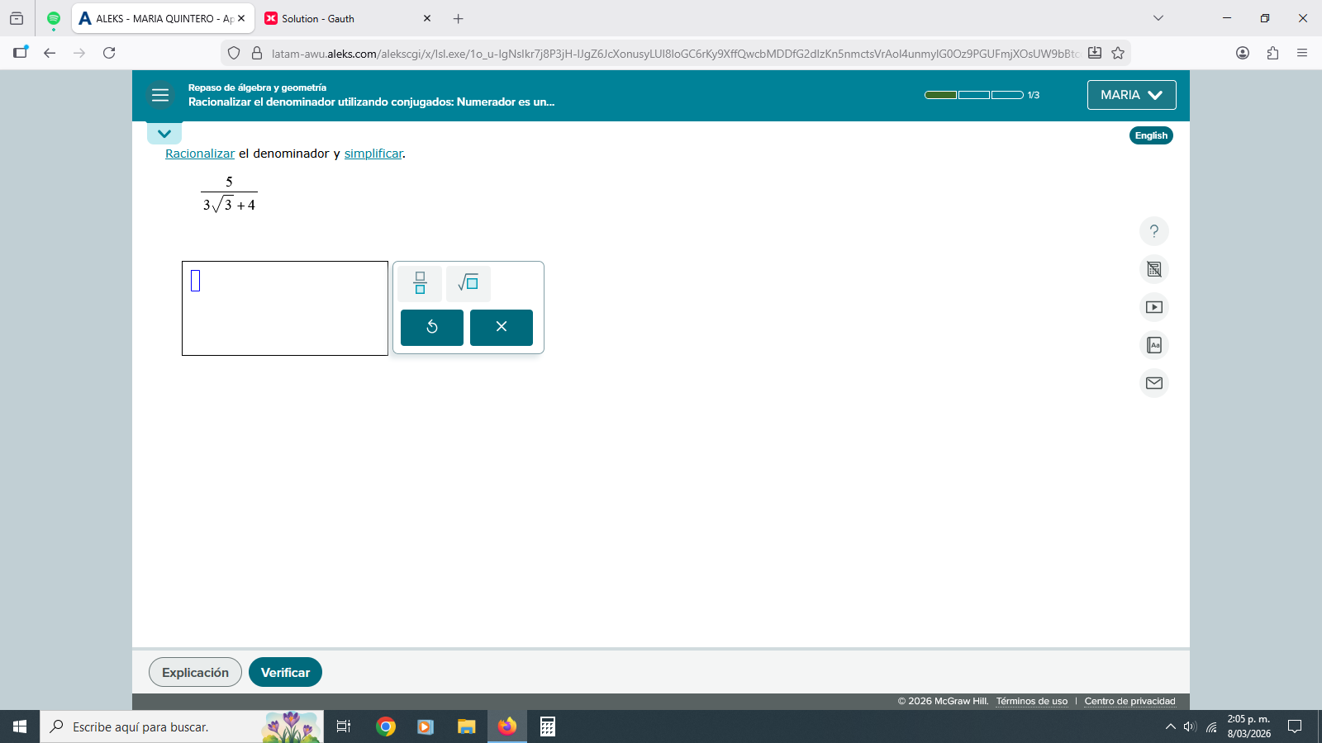Insert a fraction template
1322x743 pixels.
coord(420,283)
